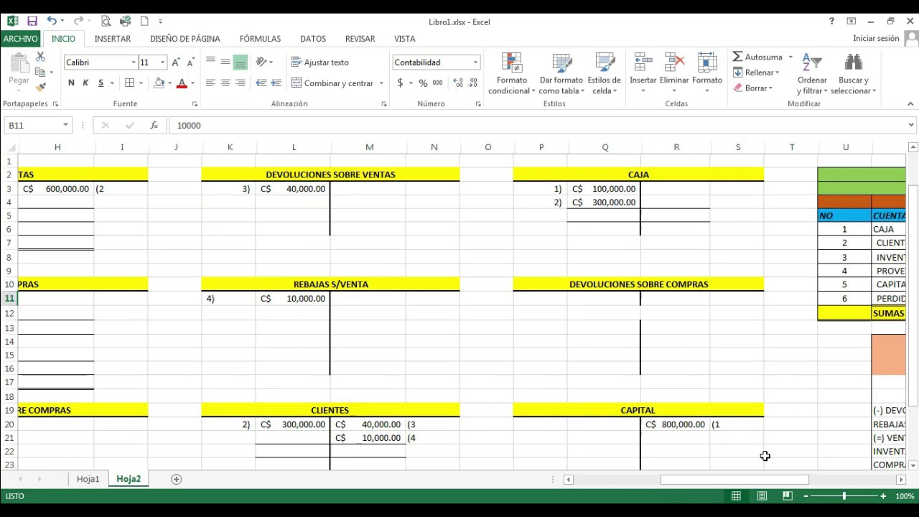Open Dar formato como tabla
This screenshot has width=919, height=517.
(561, 73)
